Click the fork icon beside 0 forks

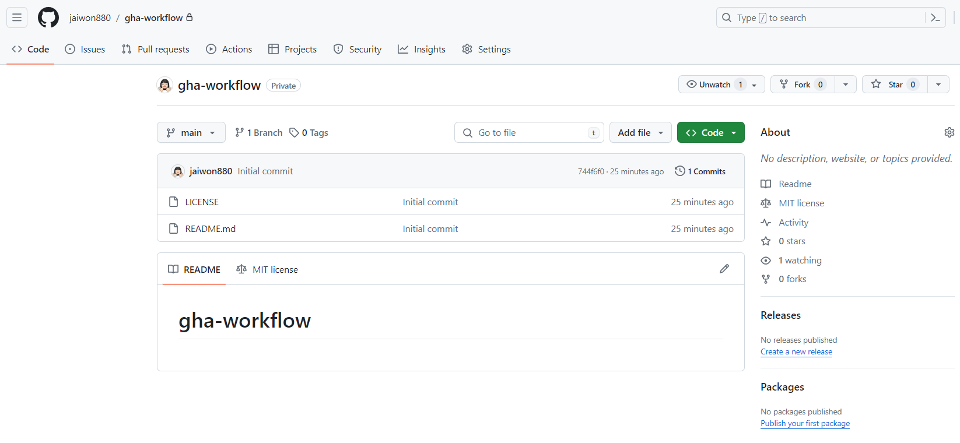766,279
